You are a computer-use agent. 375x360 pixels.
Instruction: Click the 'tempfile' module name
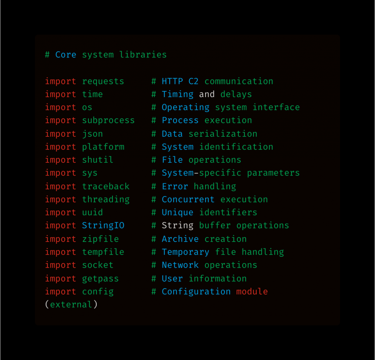103,252
